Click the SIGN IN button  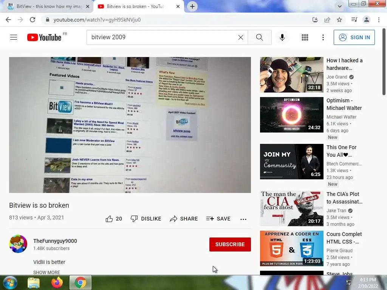354,37
